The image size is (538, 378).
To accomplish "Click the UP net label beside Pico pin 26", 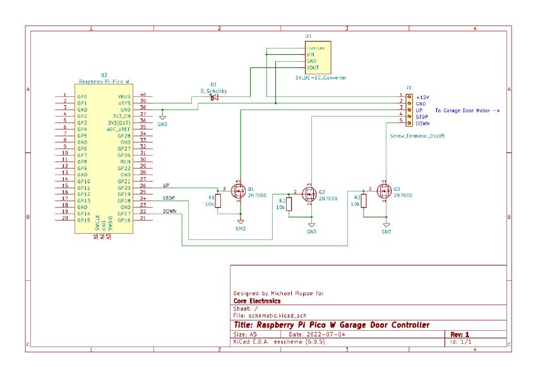I will point(166,185).
